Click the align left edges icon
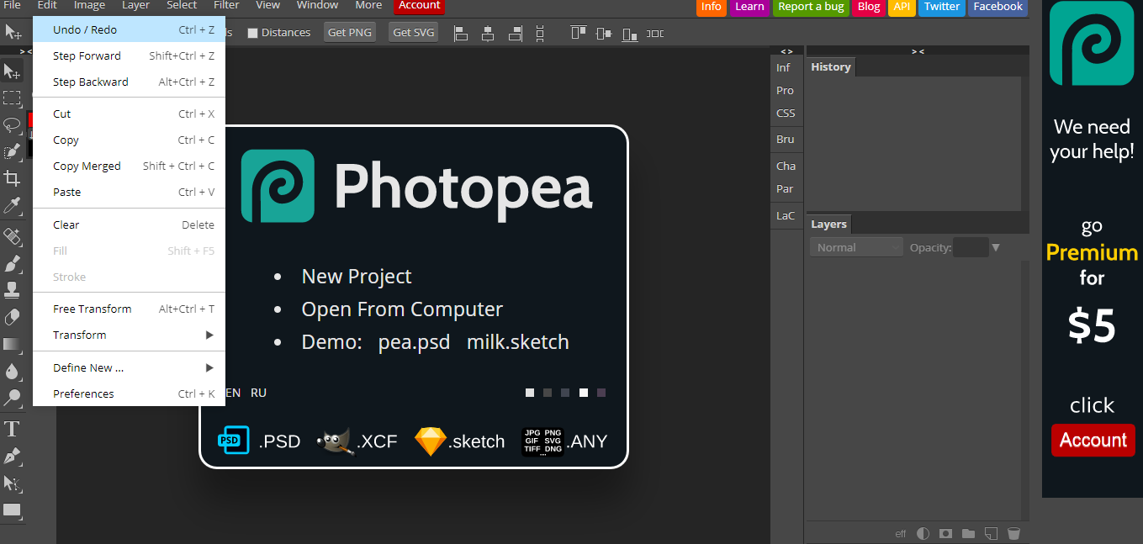This screenshot has height=544, width=1143. pos(460,33)
